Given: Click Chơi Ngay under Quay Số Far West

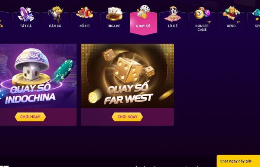Looking at the screenshot, I should (127, 117).
